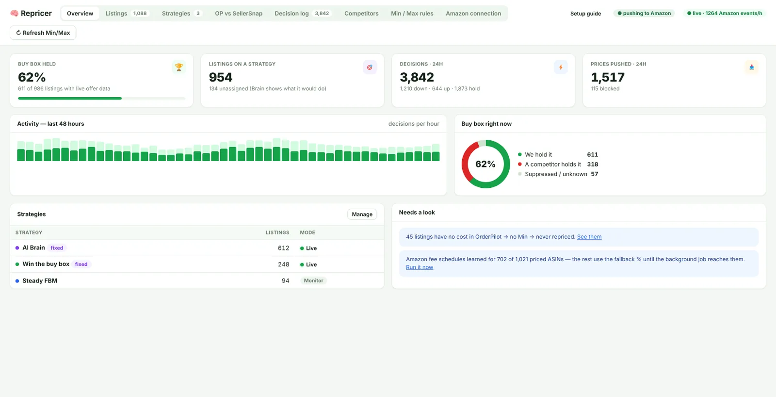Click the fixed tag beside Win the buy box
This screenshot has width=776, height=397.
pyautogui.click(x=81, y=265)
